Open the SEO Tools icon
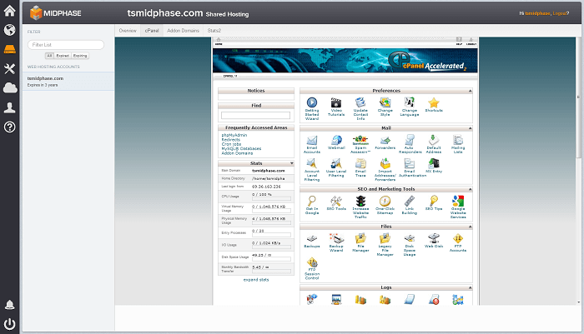This screenshot has width=584, height=334. (x=336, y=201)
